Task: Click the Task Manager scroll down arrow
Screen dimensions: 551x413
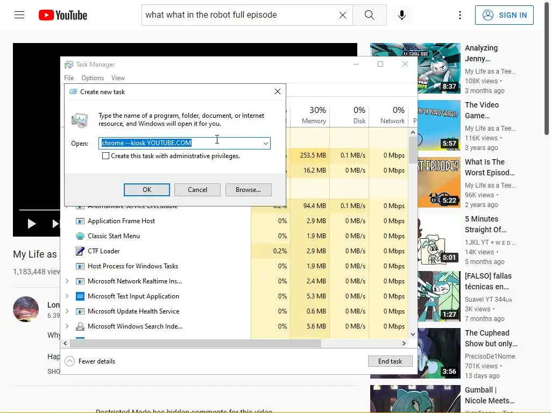Action: coord(413,334)
